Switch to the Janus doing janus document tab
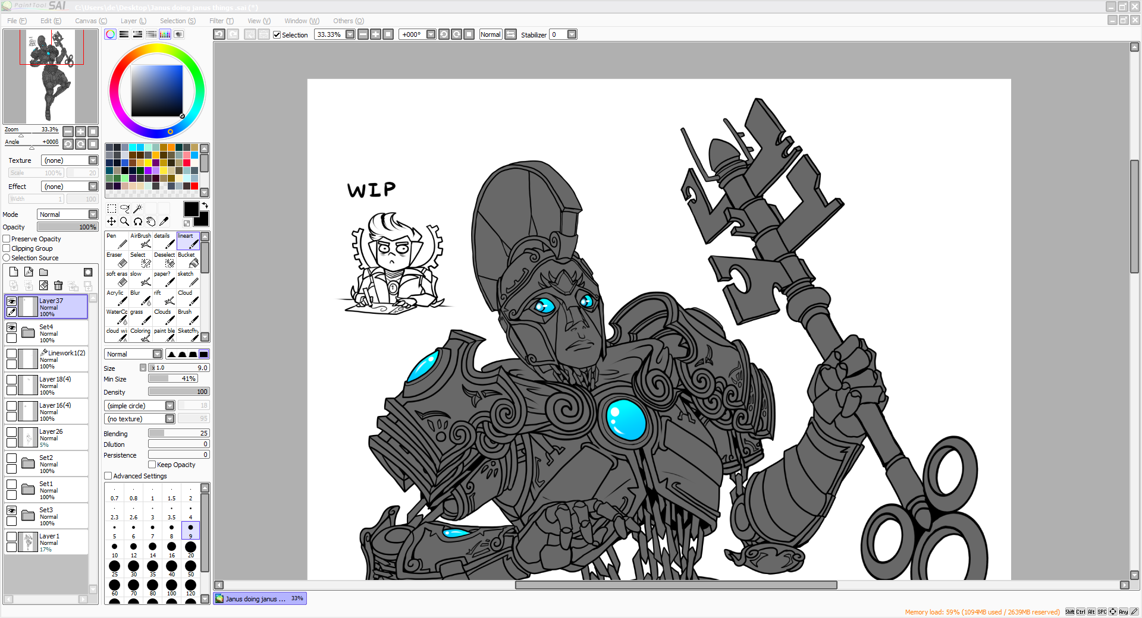Image resolution: width=1142 pixels, height=618 pixels. [259, 598]
